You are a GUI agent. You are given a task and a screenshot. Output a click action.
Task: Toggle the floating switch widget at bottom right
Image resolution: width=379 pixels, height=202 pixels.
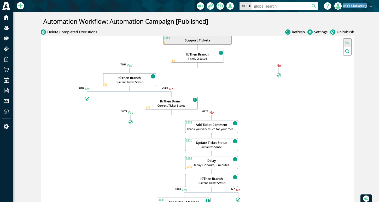(x=366, y=199)
